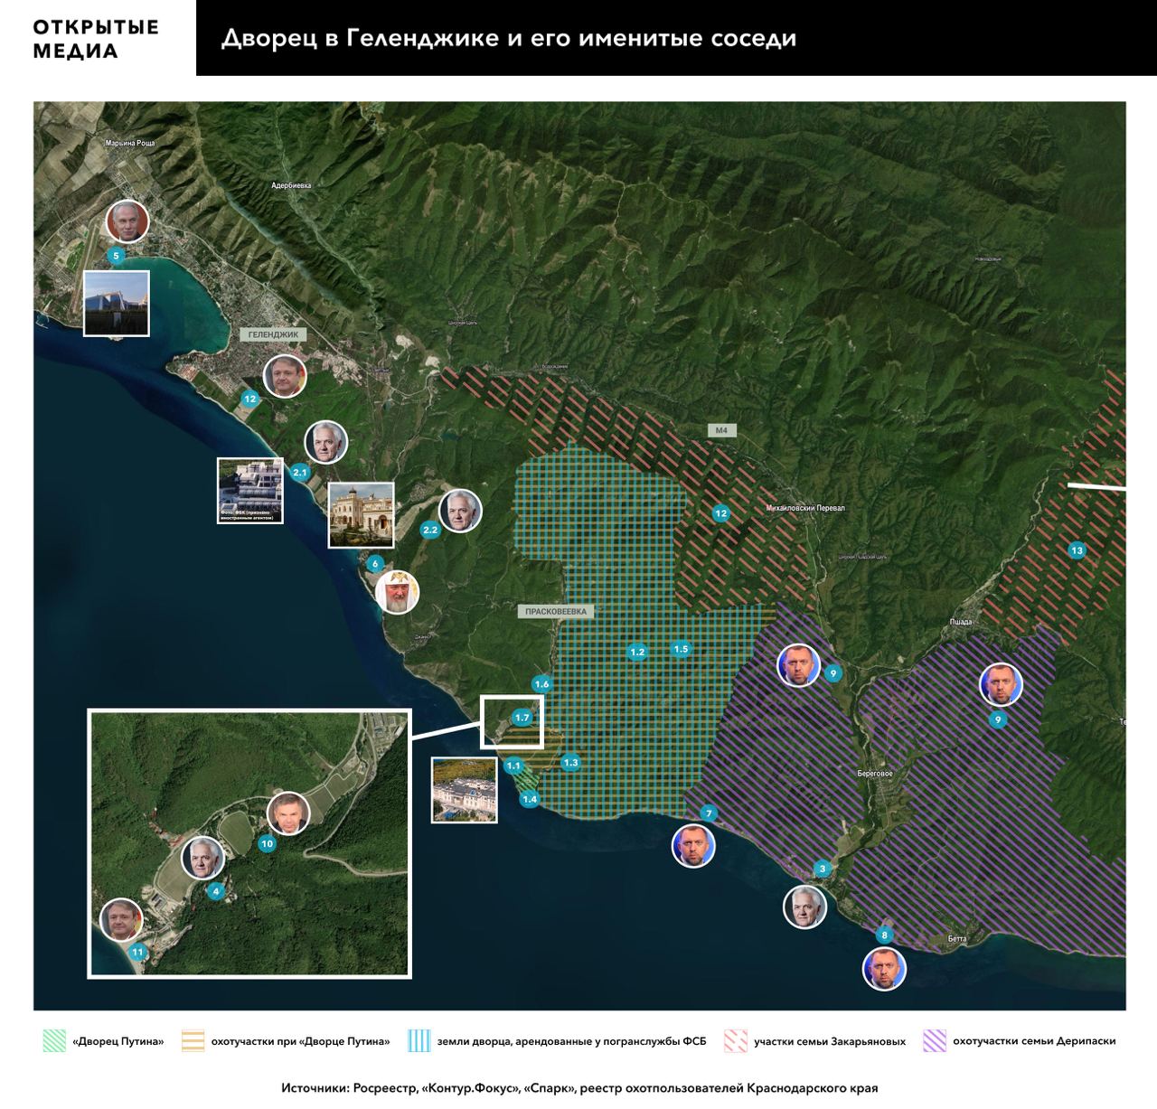Click map marker 1.5
The width and height of the screenshot is (1157, 1109).
tap(681, 649)
